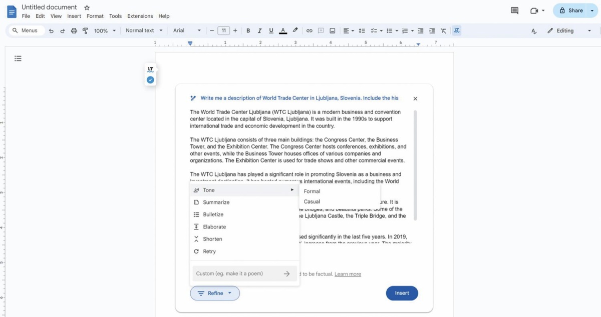Open the File menu

pyautogui.click(x=26, y=16)
